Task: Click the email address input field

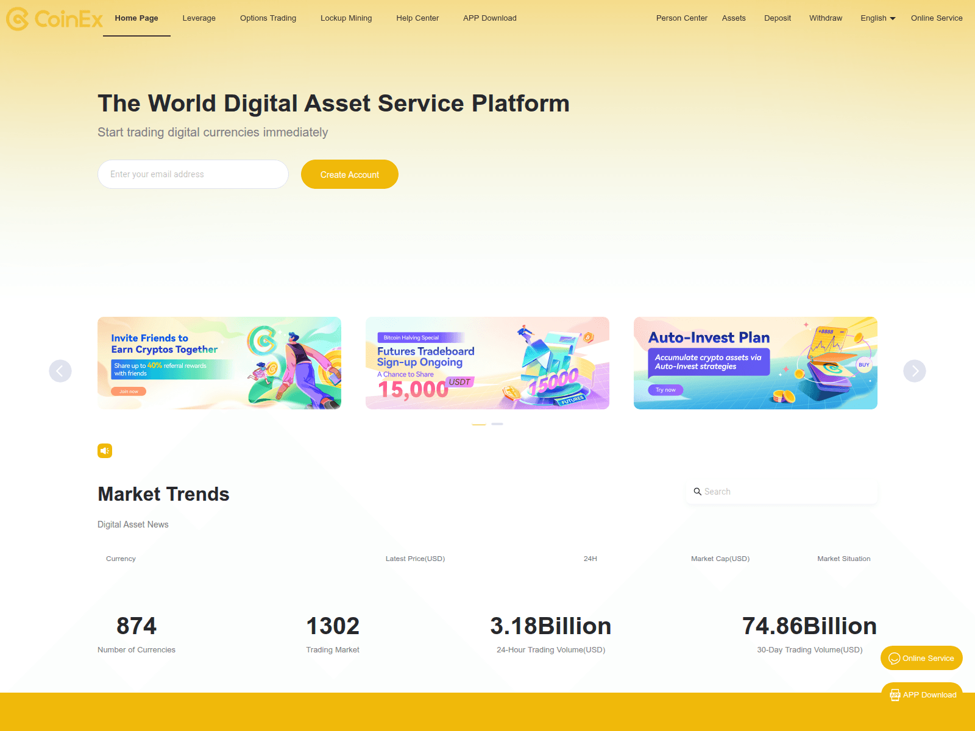Action: coord(193,174)
